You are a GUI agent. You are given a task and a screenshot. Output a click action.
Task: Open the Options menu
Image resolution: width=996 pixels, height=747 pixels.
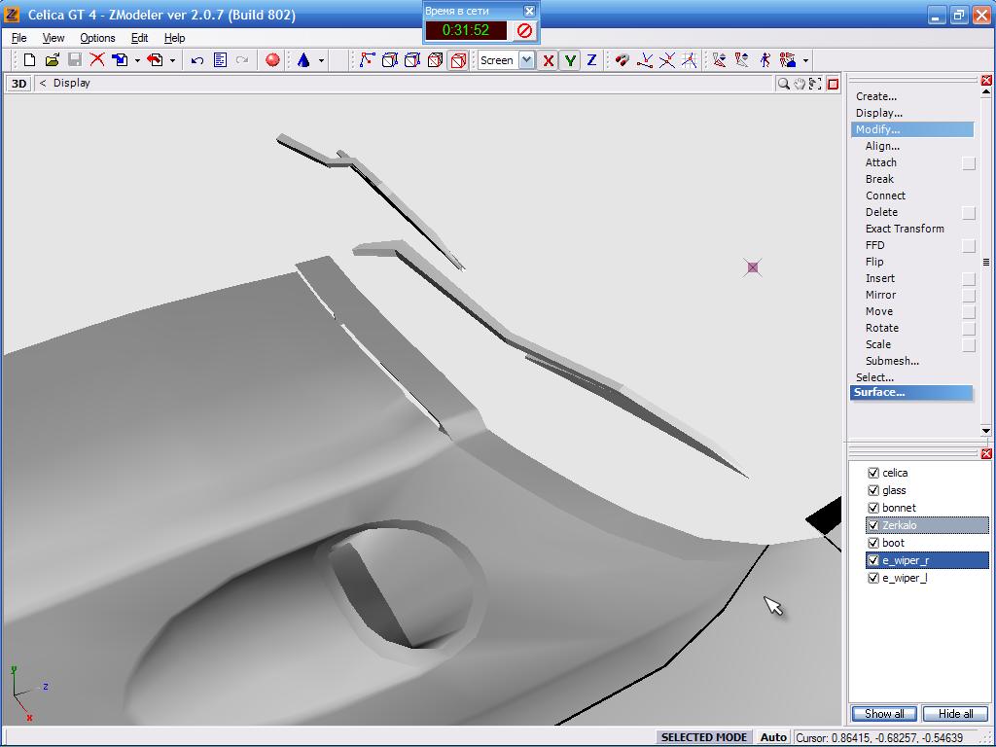[x=97, y=38]
